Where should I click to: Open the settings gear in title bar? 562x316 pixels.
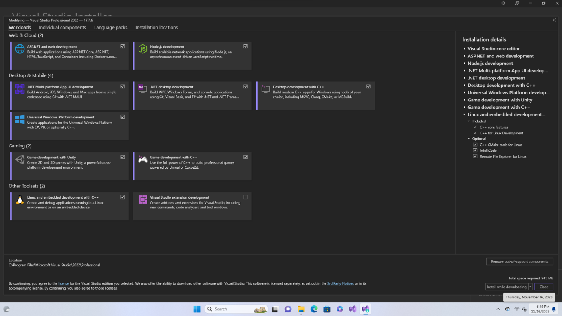point(503,3)
